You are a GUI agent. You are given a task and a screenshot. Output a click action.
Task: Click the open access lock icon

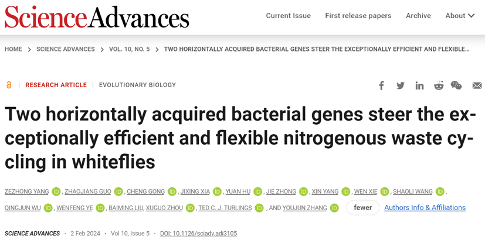click(9, 85)
